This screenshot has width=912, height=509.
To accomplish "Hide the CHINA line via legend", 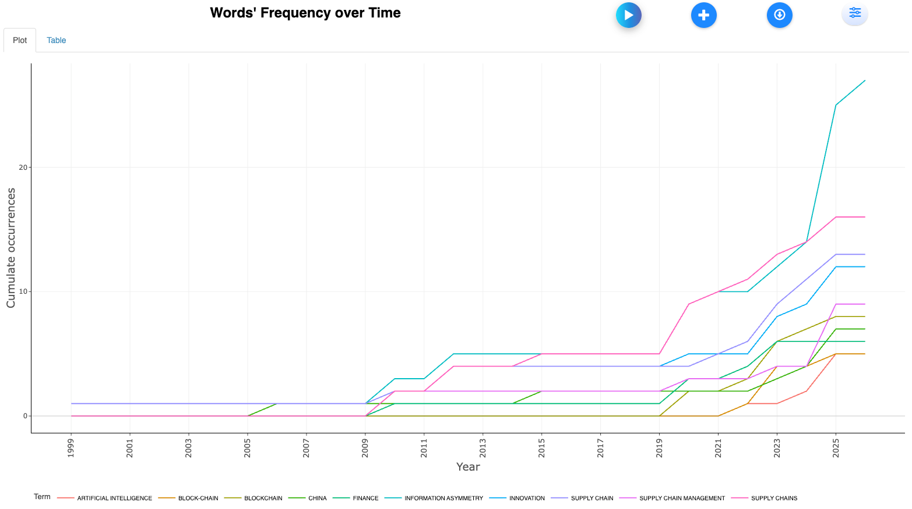I will point(317,499).
